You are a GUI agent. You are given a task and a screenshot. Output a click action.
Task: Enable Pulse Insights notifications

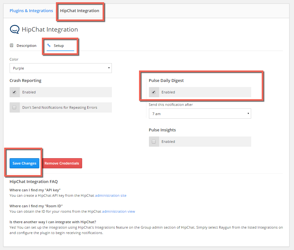coord(154,141)
